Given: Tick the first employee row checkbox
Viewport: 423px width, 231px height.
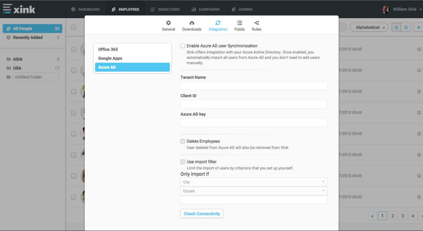Looking at the screenshot, I should 74,49.
